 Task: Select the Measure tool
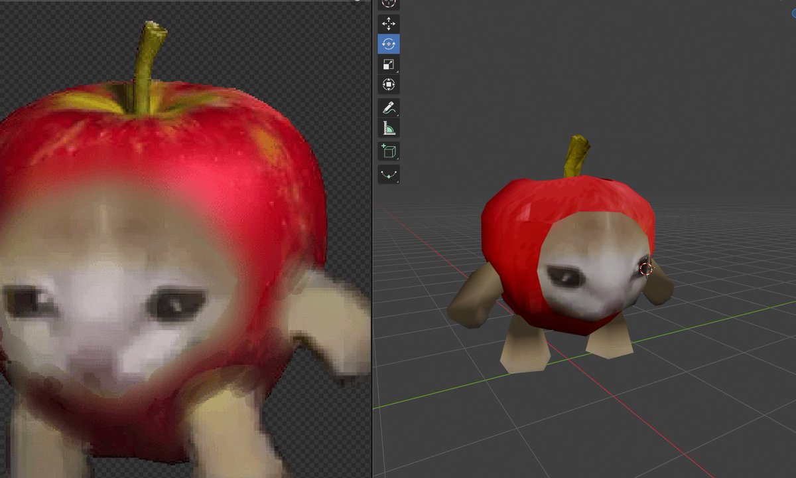389,127
